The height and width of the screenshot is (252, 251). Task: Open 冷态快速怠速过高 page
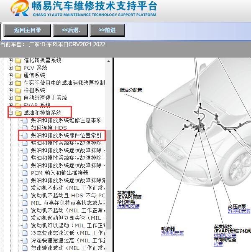click(x=68, y=240)
